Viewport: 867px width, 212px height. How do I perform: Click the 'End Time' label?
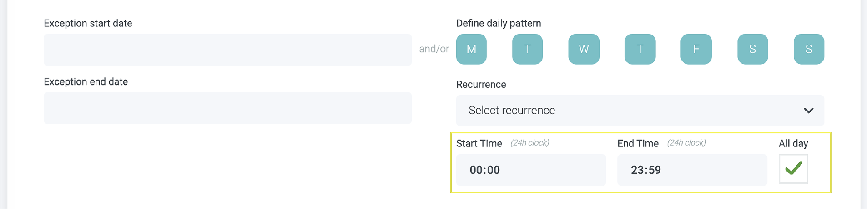[637, 144]
